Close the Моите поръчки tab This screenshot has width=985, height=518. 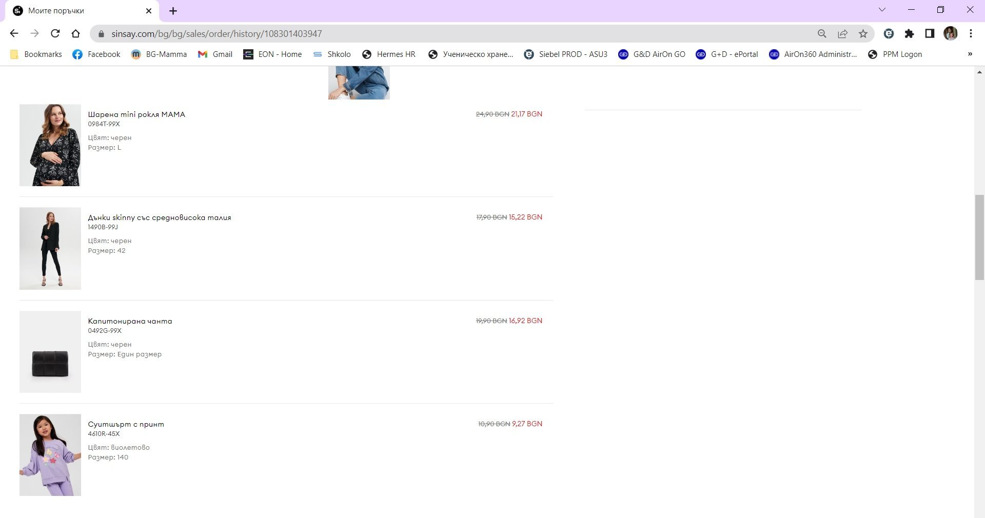[x=149, y=11]
